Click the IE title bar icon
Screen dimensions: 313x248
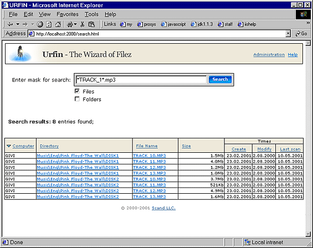pyautogui.click(x=5, y=5)
